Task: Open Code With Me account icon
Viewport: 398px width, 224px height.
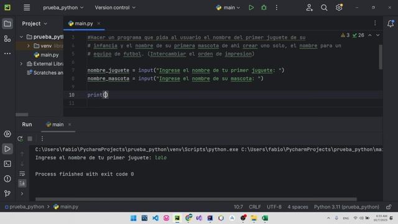Action: click(309, 7)
